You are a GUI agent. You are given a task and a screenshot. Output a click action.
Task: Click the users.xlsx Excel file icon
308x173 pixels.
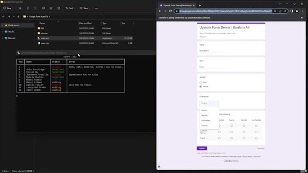[x=39, y=43]
